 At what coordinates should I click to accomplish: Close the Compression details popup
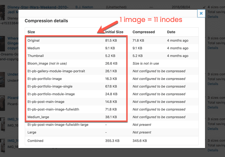201,13
